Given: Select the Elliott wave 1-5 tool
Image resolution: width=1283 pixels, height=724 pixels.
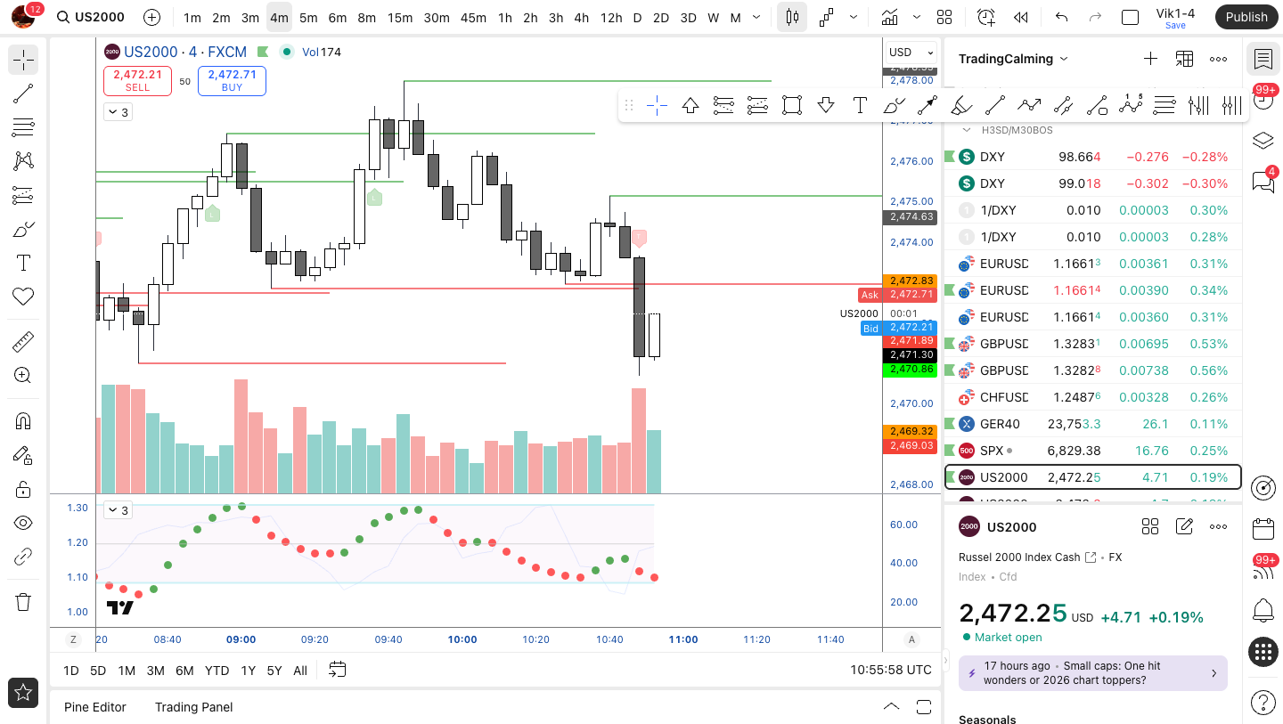Looking at the screenshot, I should pyautogui.click(x=1131, y=106).
